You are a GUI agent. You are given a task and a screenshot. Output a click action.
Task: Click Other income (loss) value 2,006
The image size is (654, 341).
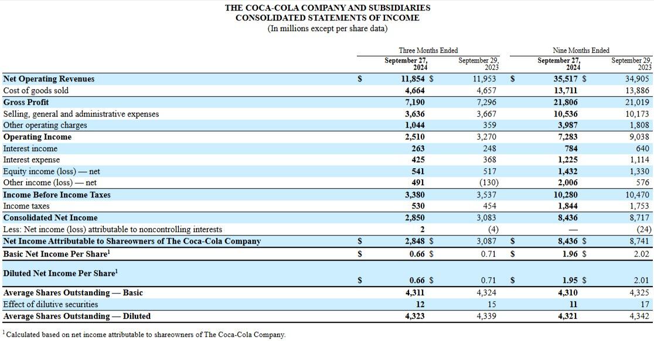[568, 183]
